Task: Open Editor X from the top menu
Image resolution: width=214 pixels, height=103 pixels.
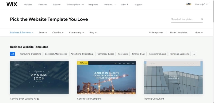Action: tap(124, 5)
